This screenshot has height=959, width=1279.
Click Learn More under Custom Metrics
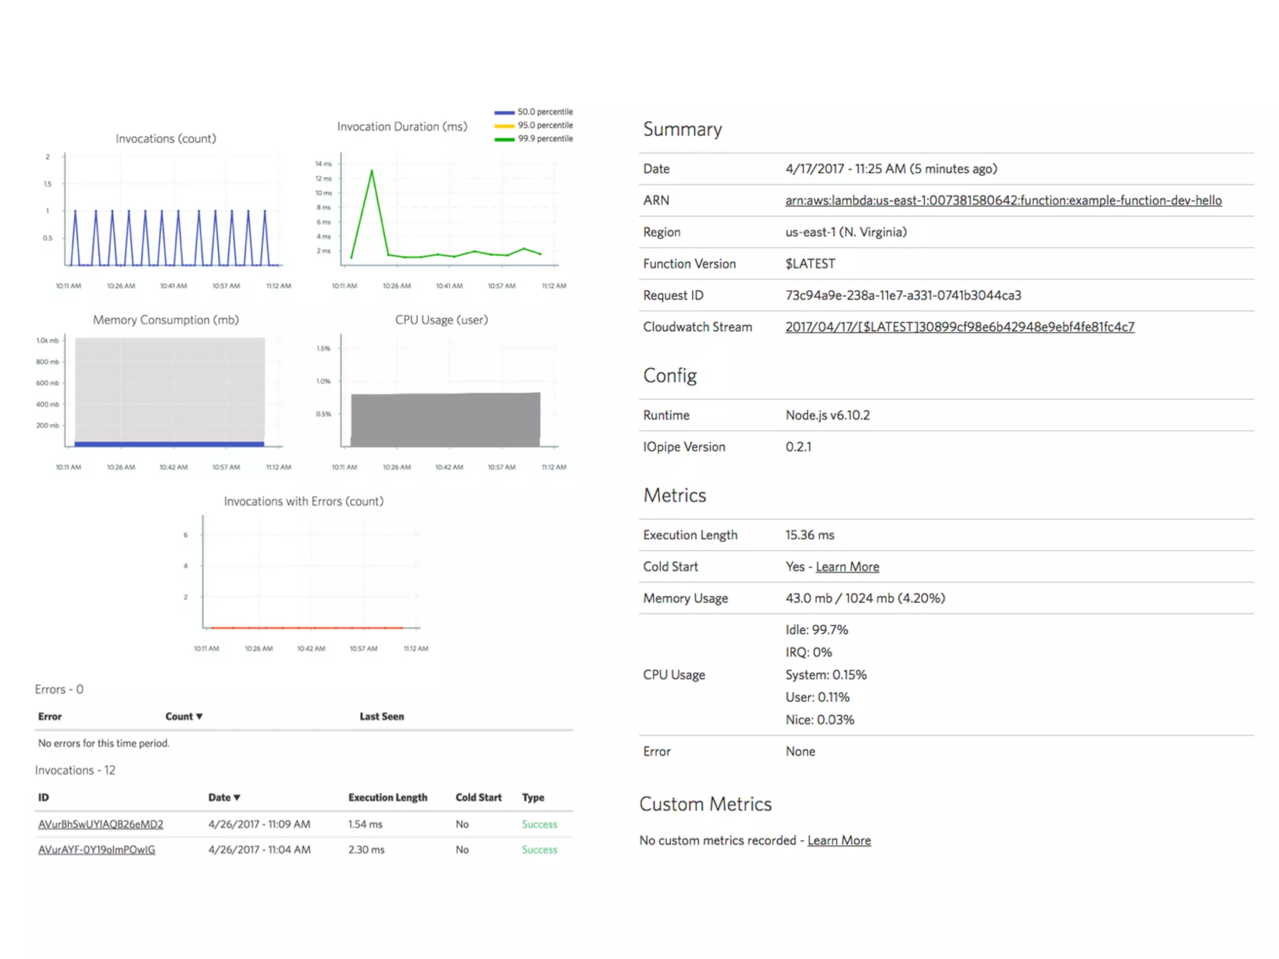coord(839,841)
